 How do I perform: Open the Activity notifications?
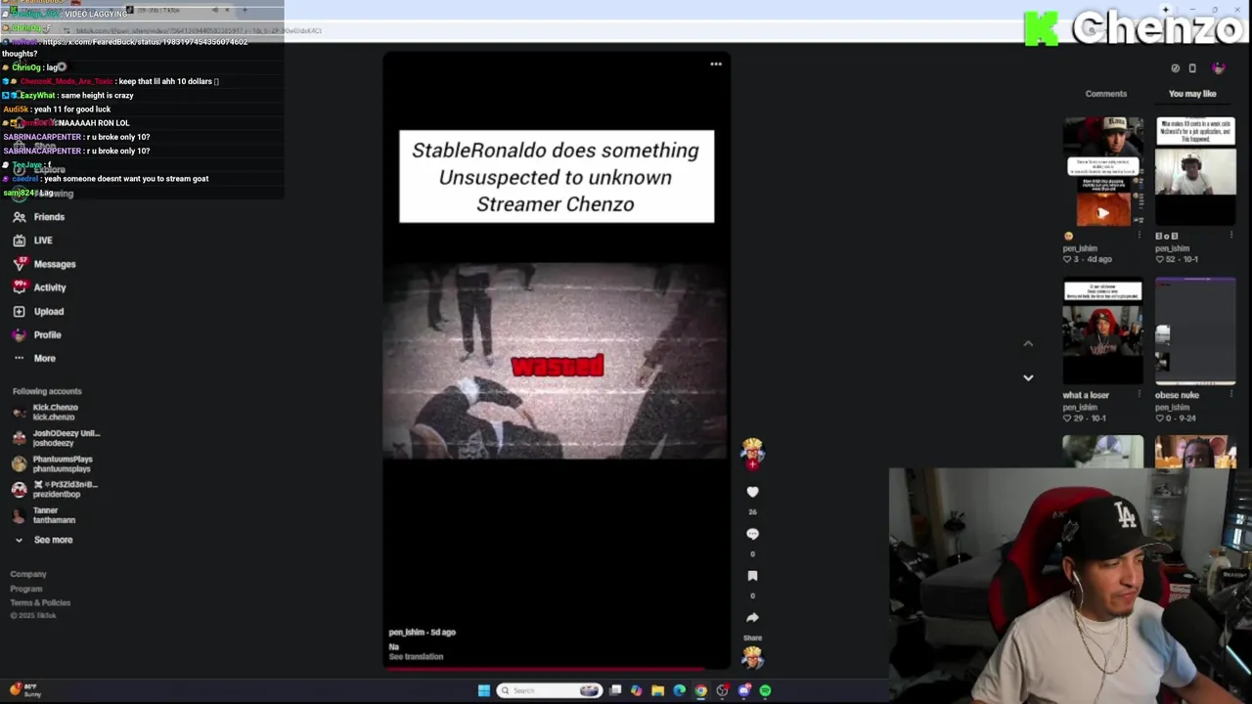coord(39,287)
